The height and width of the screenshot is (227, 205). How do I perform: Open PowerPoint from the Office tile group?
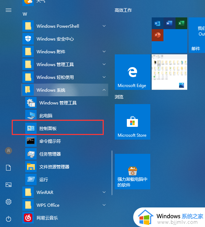pyautogui.click(x=157, y=35)
